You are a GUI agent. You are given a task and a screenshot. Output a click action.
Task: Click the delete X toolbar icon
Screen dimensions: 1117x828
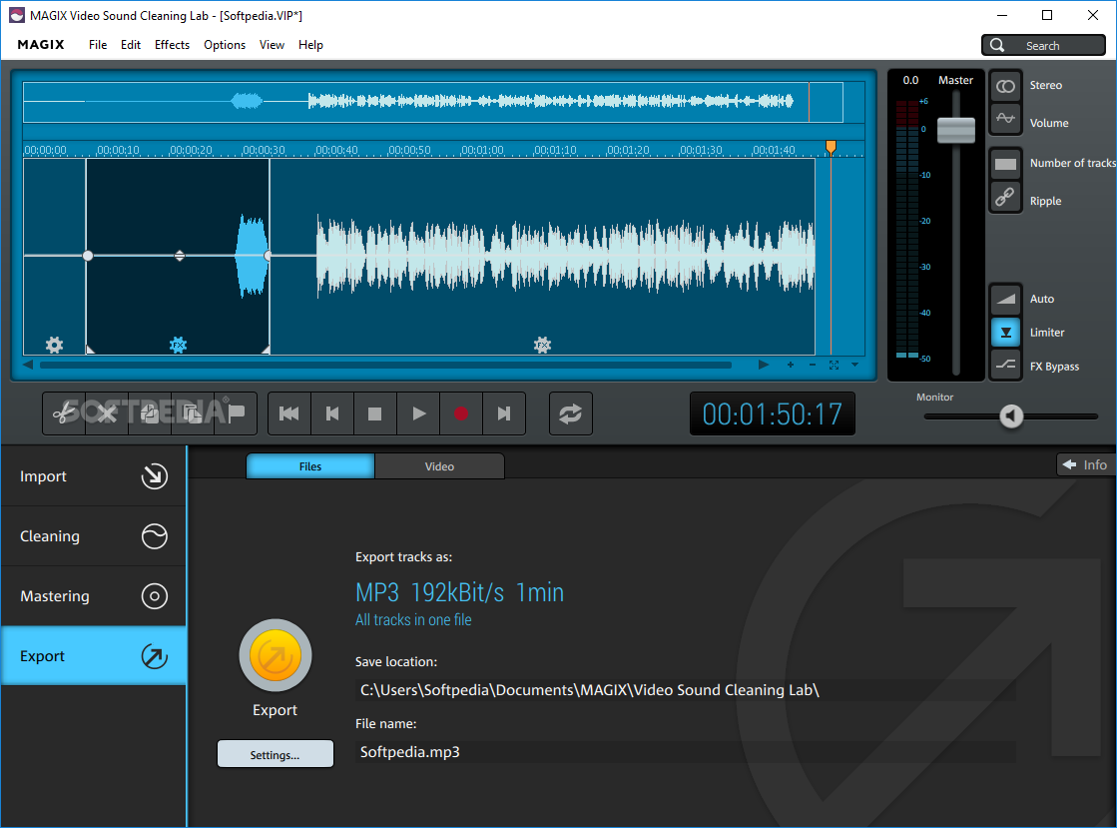107,414
